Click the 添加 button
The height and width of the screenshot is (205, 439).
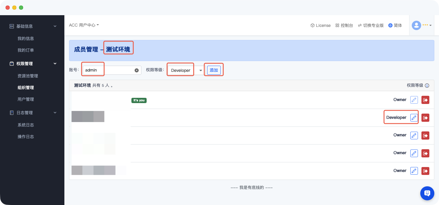214,70
